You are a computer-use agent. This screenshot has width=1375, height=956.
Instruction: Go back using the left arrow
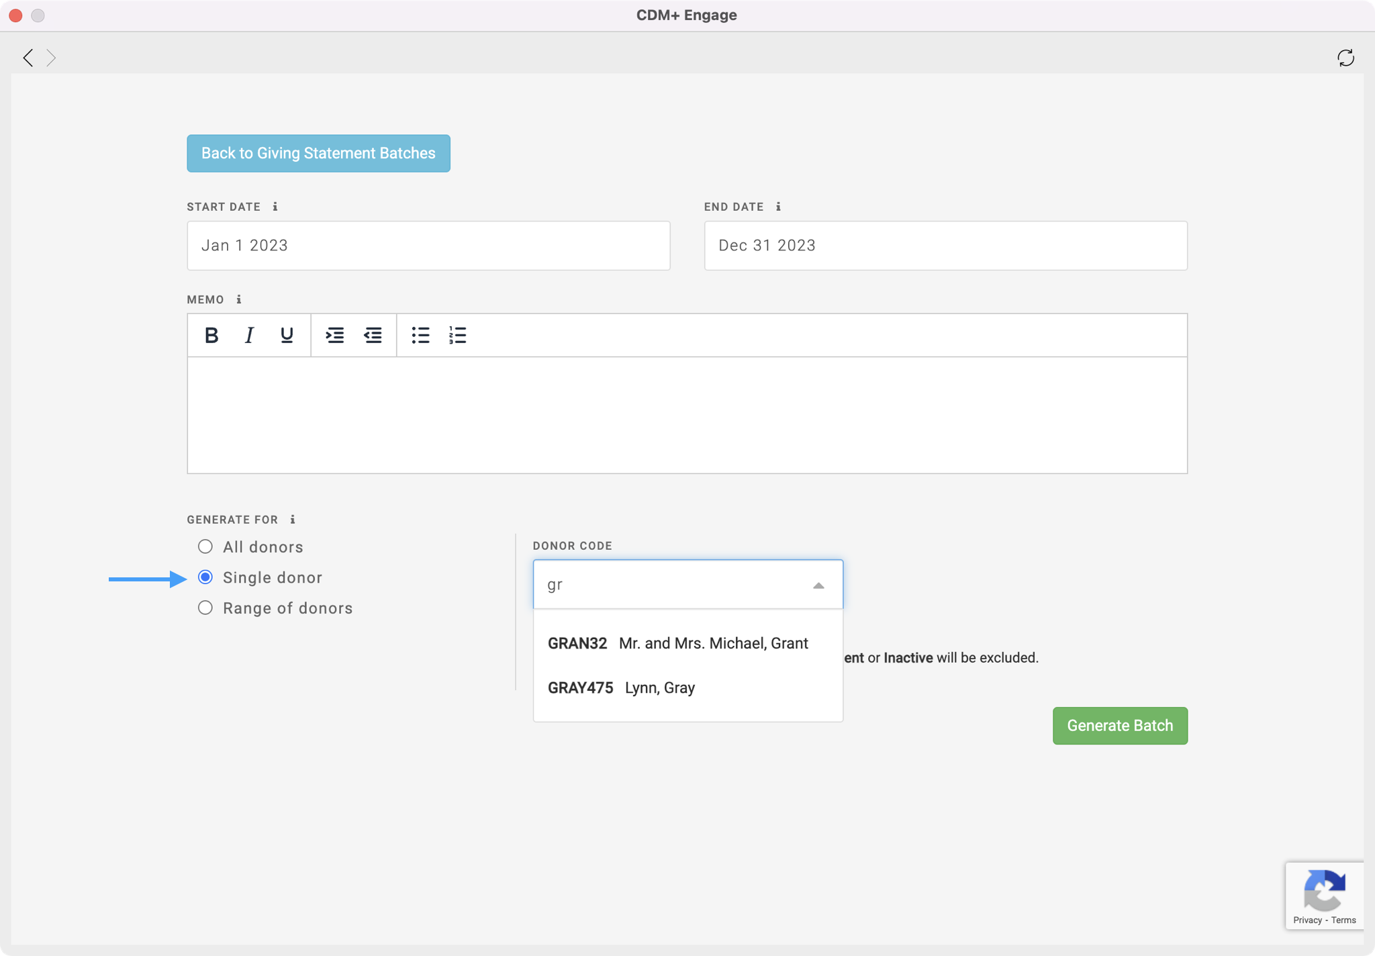coord(28,58)
